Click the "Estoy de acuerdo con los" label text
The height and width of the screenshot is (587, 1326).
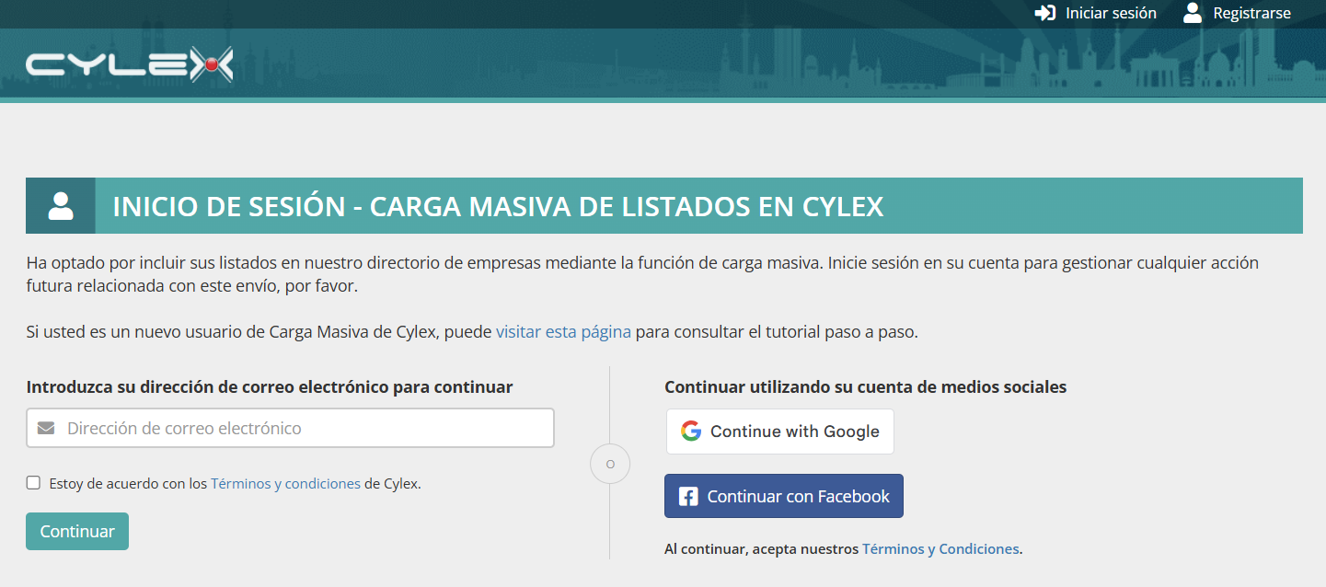[x=128, y=483]
